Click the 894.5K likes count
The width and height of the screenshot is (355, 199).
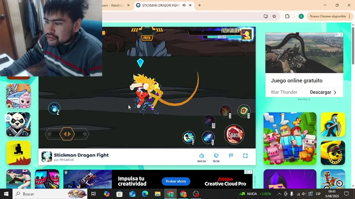coord(202,161)
